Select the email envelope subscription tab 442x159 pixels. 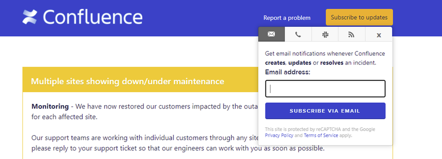271,34
